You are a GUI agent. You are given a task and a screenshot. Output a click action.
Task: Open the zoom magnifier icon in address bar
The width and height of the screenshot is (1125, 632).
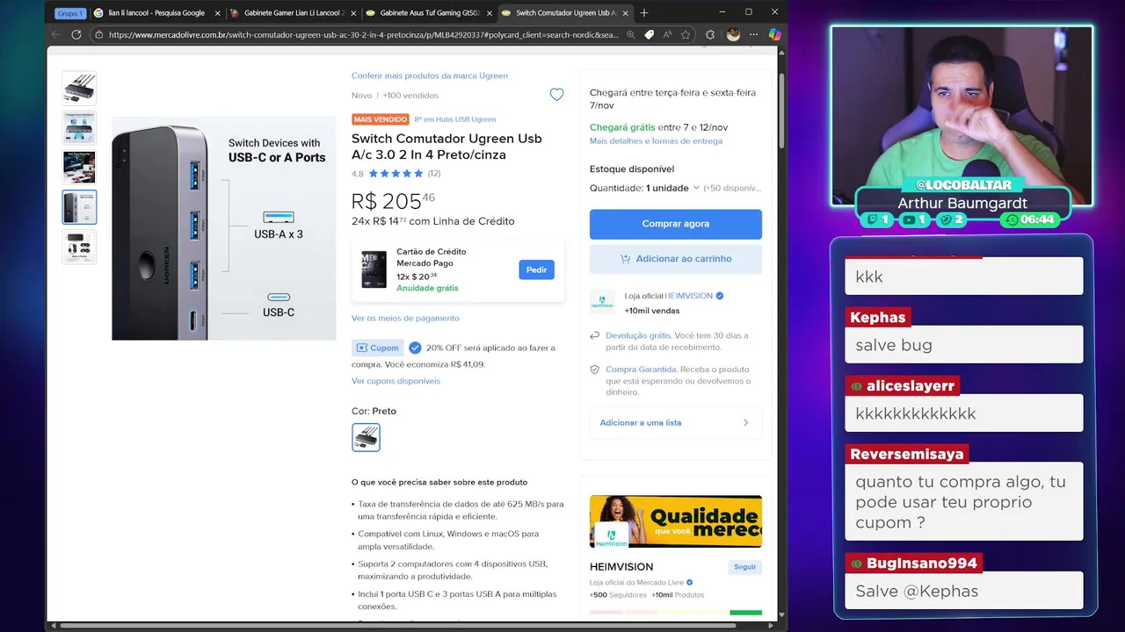click(629, 34)
